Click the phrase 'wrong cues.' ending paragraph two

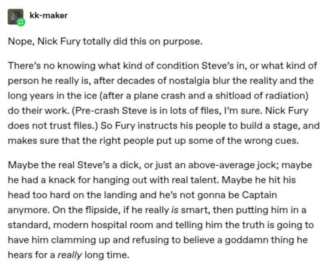pyautogui.click(x=271, y=141)
